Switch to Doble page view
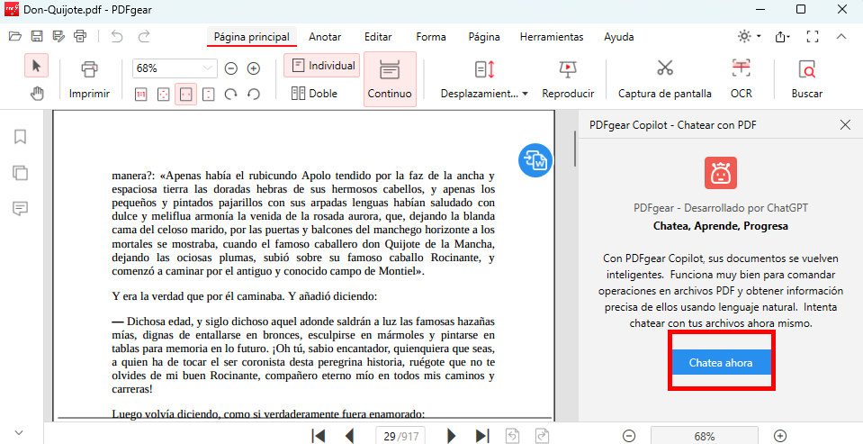The height and width of the screenshot is (444, 863). [314, 93]
